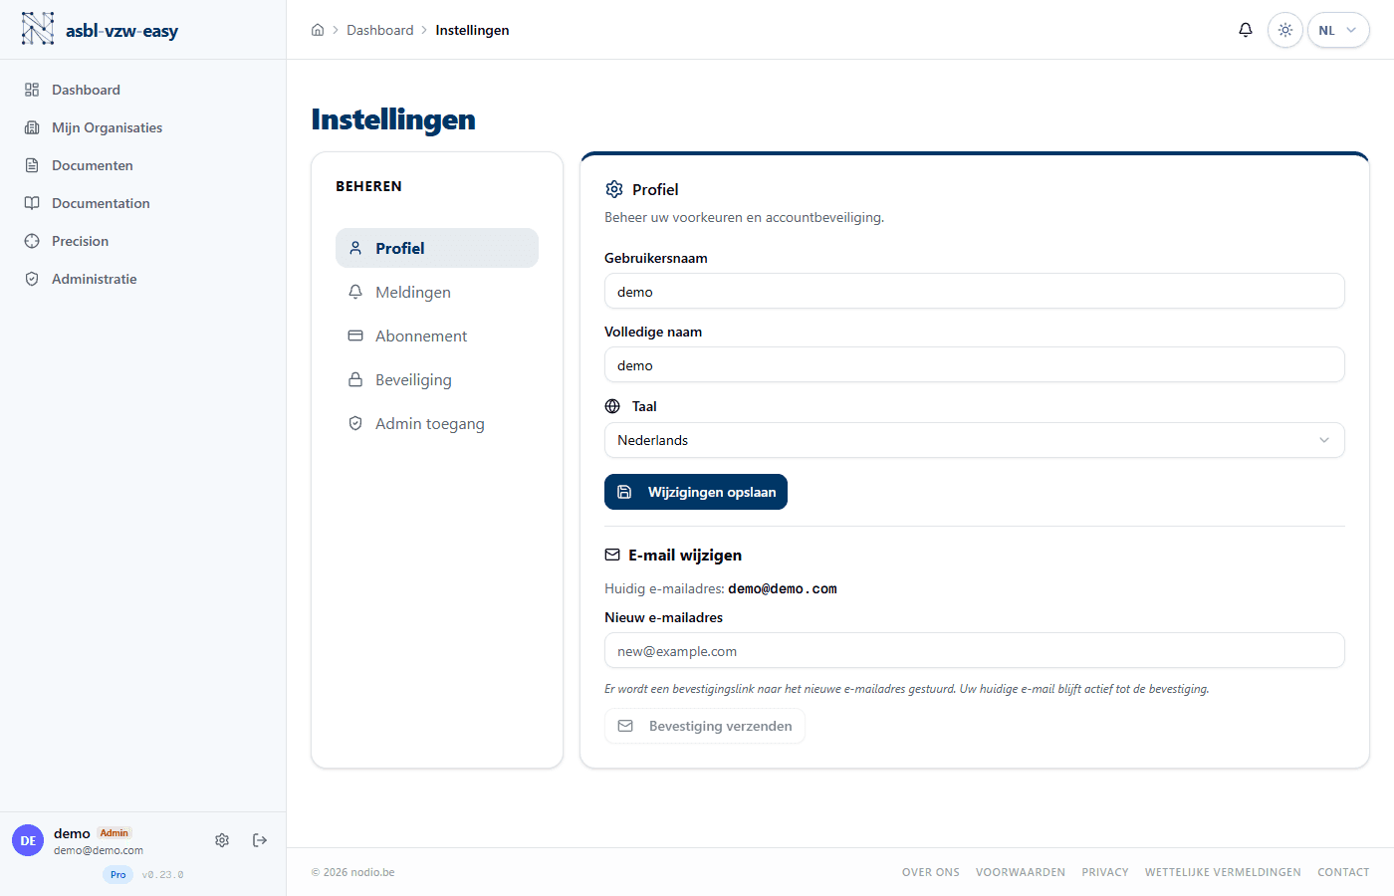The image size is (1394, 896).
Task: Open the WETTELIJKE VERMELDINGEN footer link
Action: pos(1223,872)
